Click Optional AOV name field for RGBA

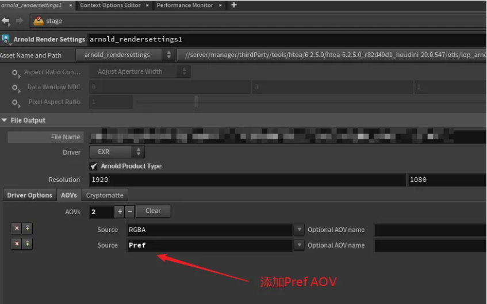[431, 230]
